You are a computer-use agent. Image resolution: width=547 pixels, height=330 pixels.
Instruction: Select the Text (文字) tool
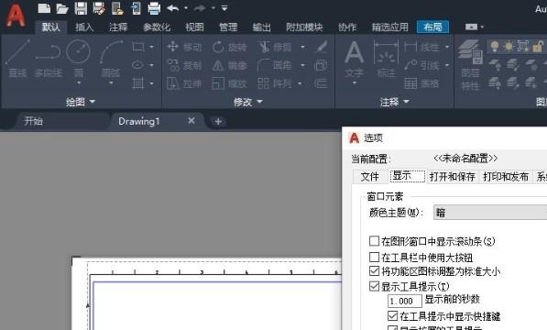354,59
